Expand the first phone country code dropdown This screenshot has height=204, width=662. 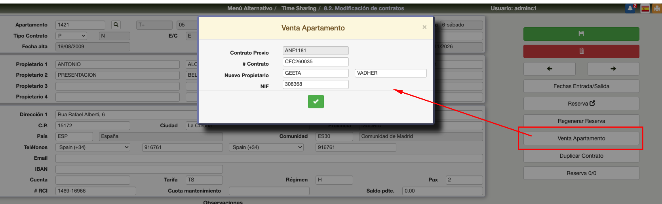pyautogui.click(x=93, y=147)
